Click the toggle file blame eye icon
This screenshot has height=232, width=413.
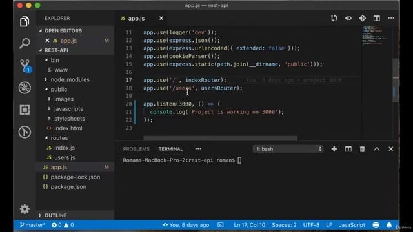[x=348, y=18]
